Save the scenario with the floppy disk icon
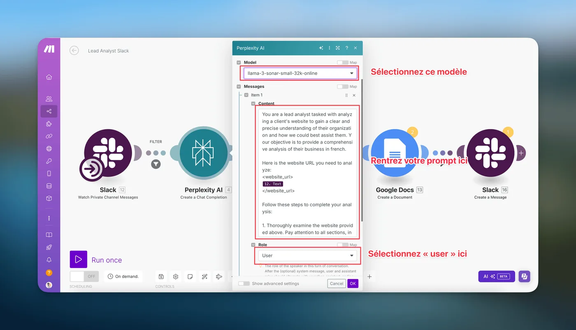 coord(161,277)
